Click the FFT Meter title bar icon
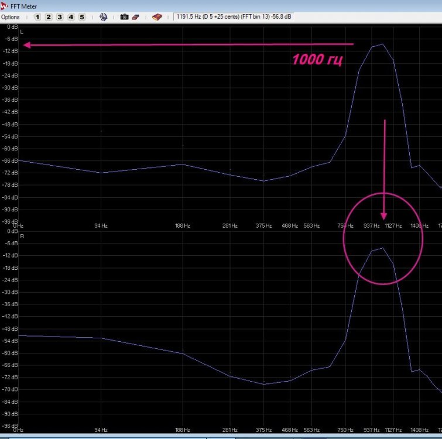The image size is (442, 439). pyautogui.click(x=5, y=5)
